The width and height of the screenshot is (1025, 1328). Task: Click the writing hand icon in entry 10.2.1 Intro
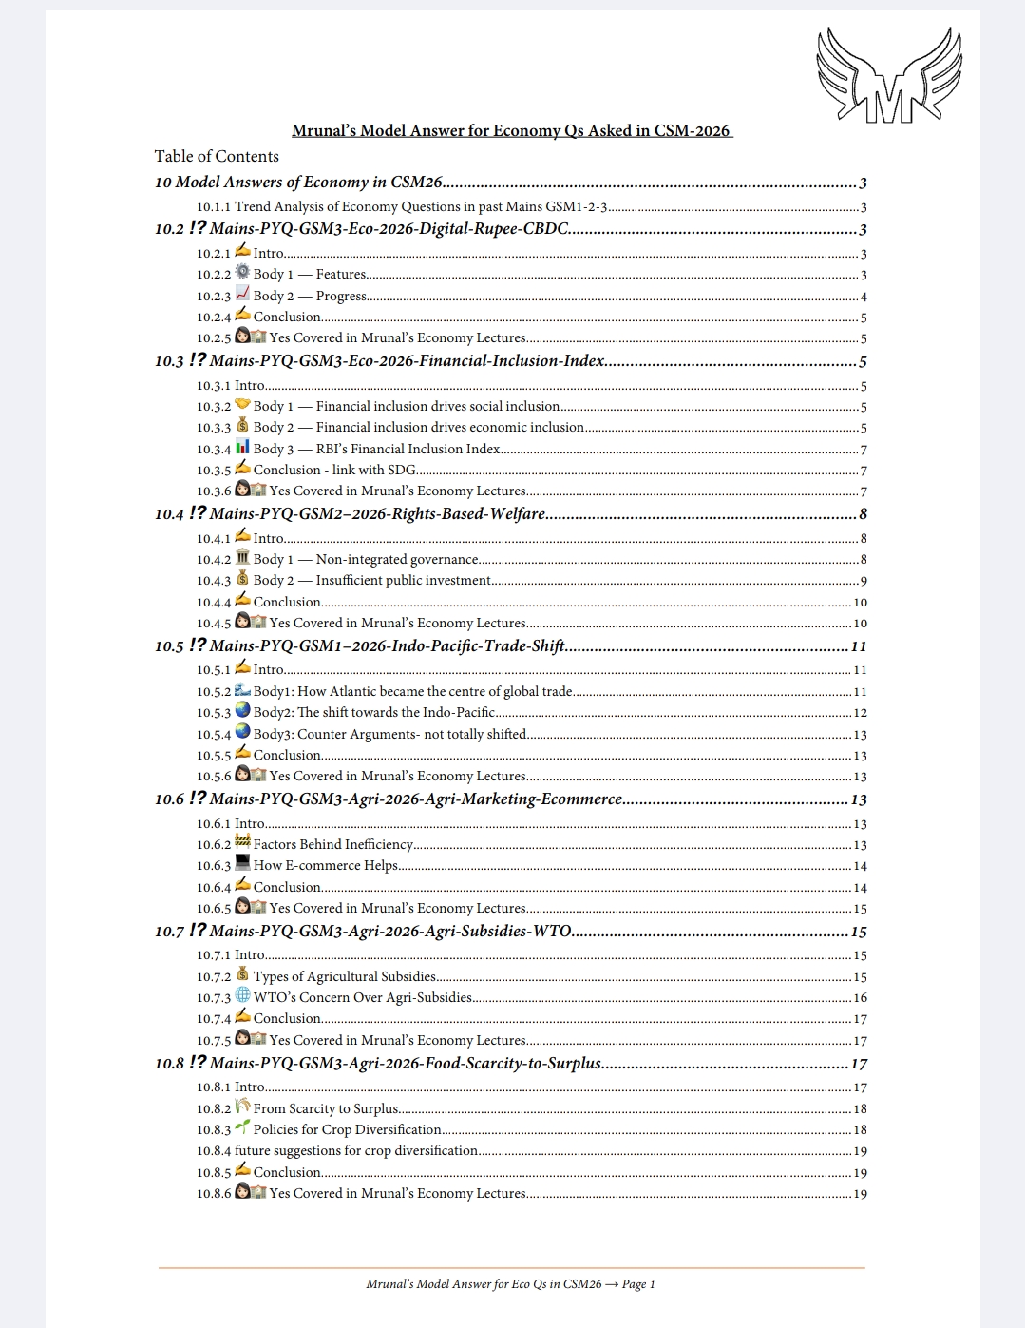coord(242,251)
